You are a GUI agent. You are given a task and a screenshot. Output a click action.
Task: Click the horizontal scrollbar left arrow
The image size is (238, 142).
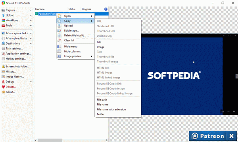pyautogui.click(x=36, y=140)
